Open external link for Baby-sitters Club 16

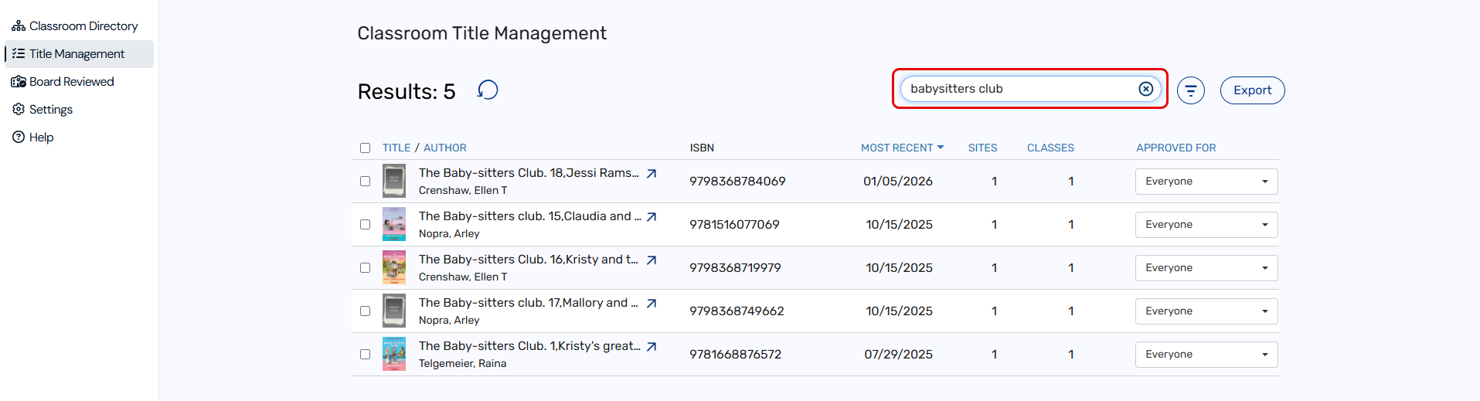coord(652,260)
